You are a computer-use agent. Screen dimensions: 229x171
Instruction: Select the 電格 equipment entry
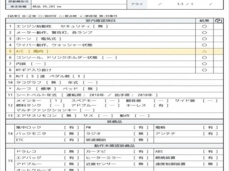pyautogui.click(x=186, y=128)
